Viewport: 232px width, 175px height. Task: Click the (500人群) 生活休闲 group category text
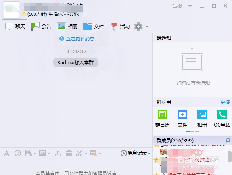[x=53, y=14]
